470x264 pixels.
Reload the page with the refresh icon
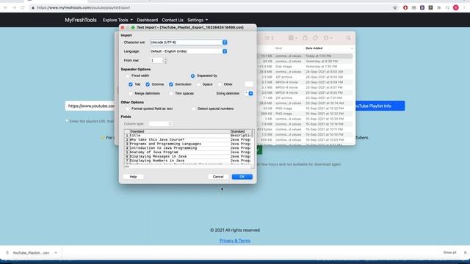point(23,7)
